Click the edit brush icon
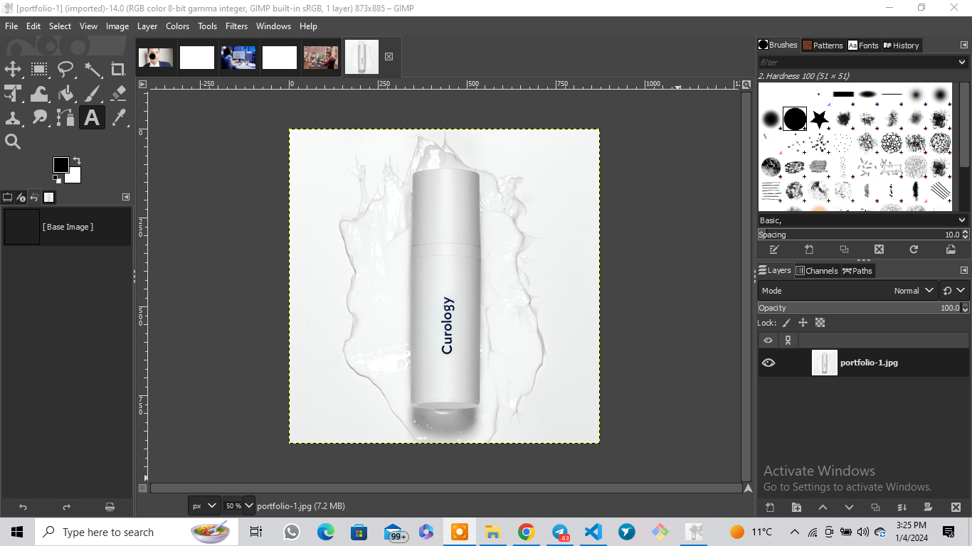972x546 pixels. (x=774, y=250)
